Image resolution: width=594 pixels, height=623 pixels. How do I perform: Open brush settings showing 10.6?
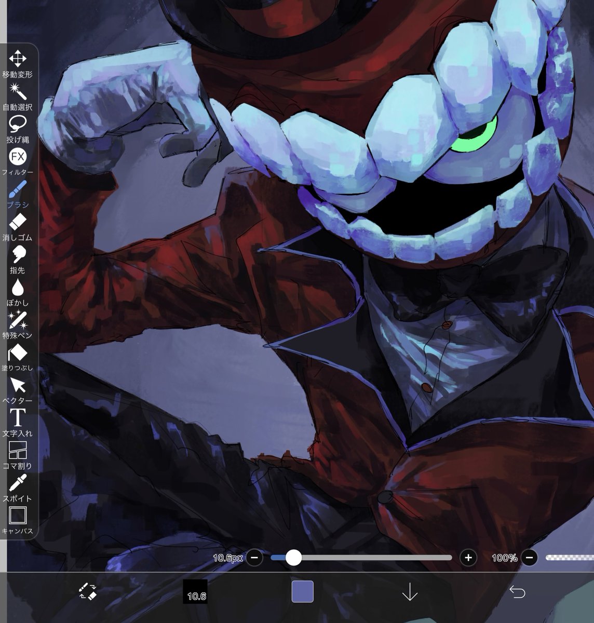[195, 592]
